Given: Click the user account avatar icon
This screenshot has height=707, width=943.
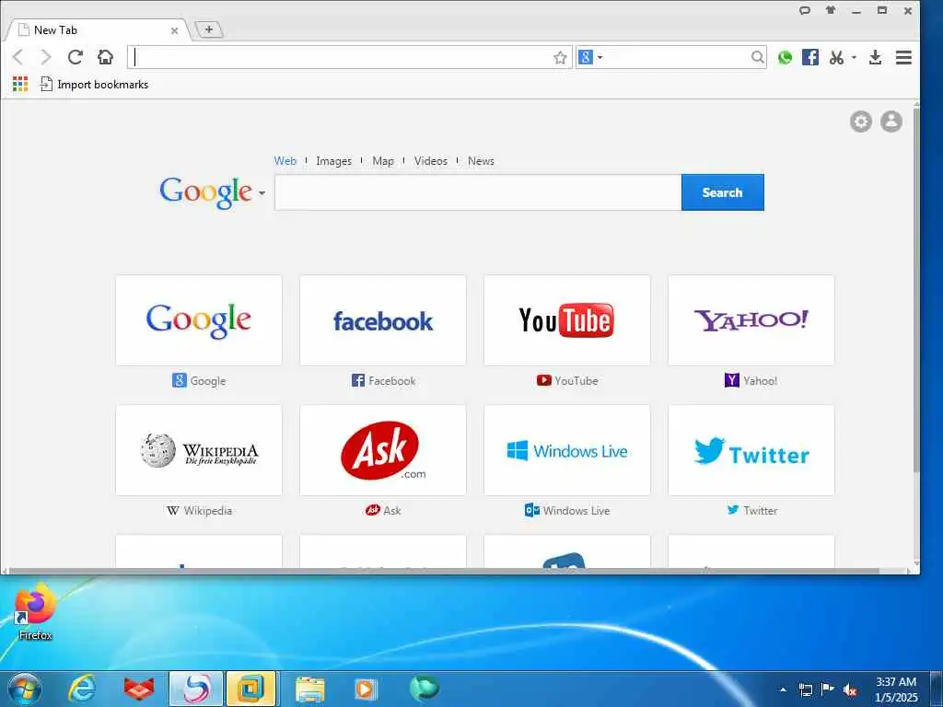Looking at the screenshot, I should tap(891, 122).
